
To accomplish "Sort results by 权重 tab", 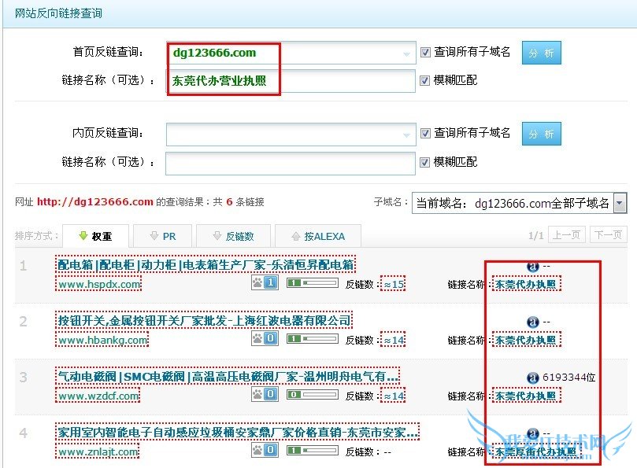I will pos(96,236).
